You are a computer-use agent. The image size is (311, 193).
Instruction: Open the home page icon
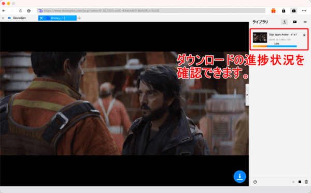pos(29,11)
